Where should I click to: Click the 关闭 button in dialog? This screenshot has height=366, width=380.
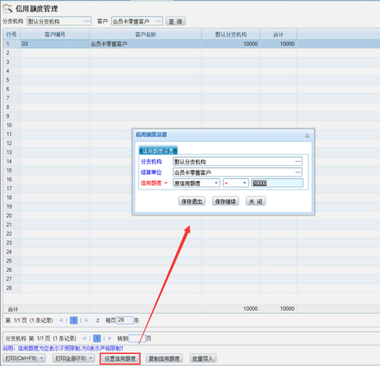[255, 201]
